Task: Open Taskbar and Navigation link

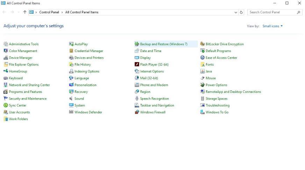Action: pyautogui.click(x=157, y=105)
